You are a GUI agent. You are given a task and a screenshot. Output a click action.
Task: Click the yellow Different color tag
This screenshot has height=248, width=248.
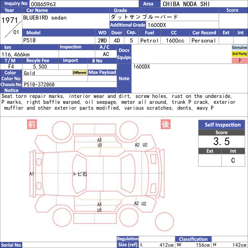click(x=80, y=73)
